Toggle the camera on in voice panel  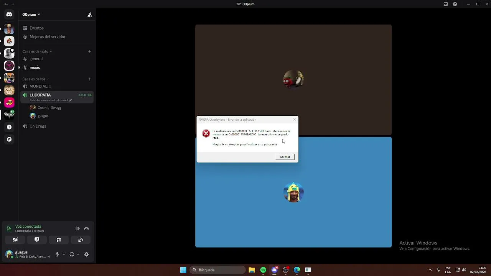point(15,240)
